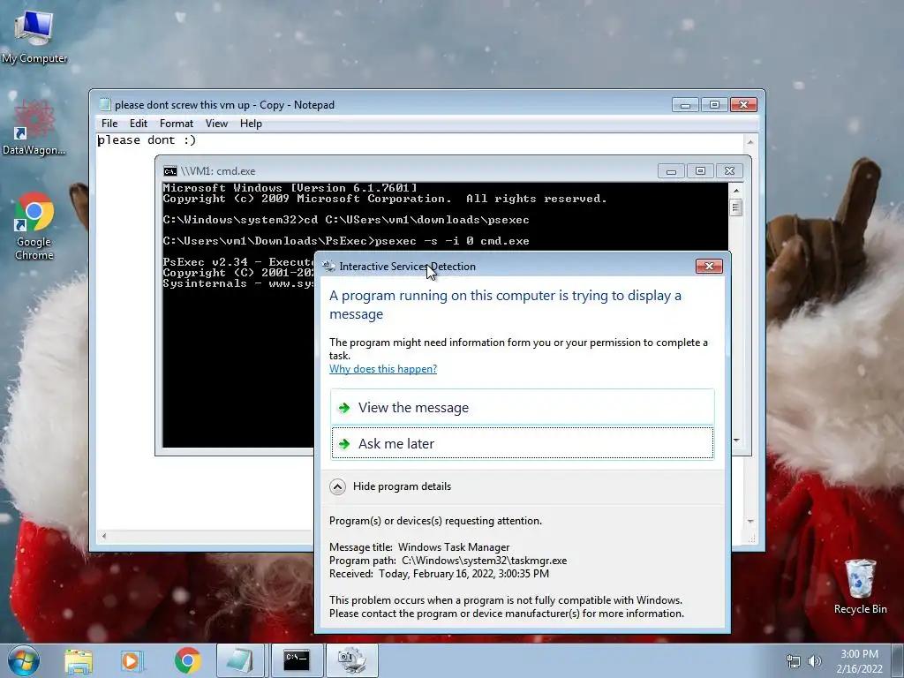Switch to Notepad taskbar button
The image size is (904, 678).
pyautogui.click(x=240, y=660)
